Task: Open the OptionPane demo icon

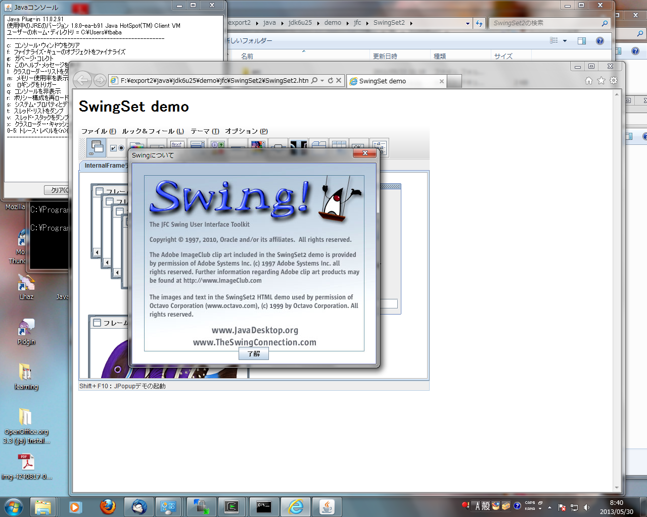Action: [217, 146]
